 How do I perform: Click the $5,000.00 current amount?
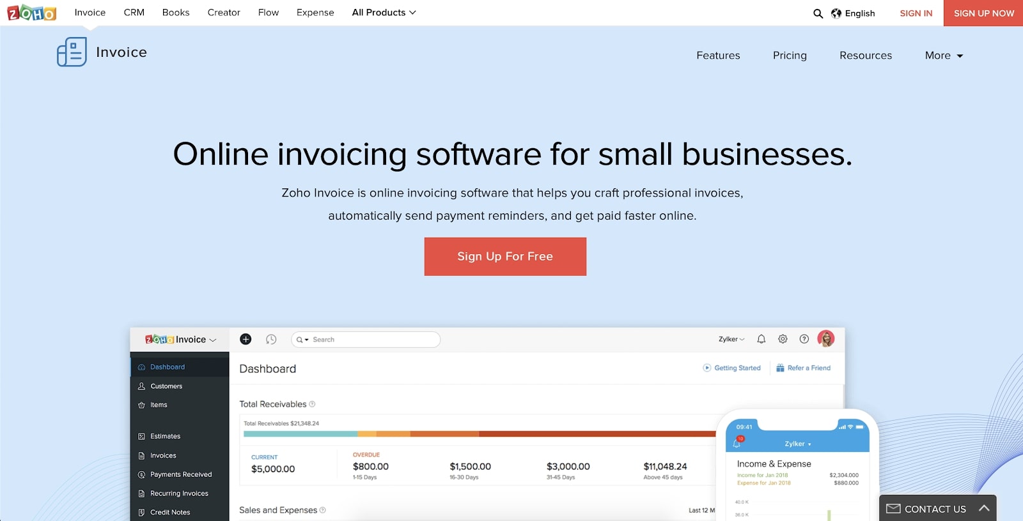[x=273, y=469]
